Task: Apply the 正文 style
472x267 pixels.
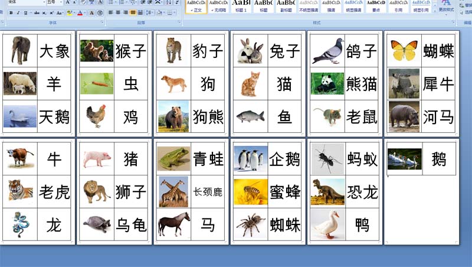Action: (196, 6)
